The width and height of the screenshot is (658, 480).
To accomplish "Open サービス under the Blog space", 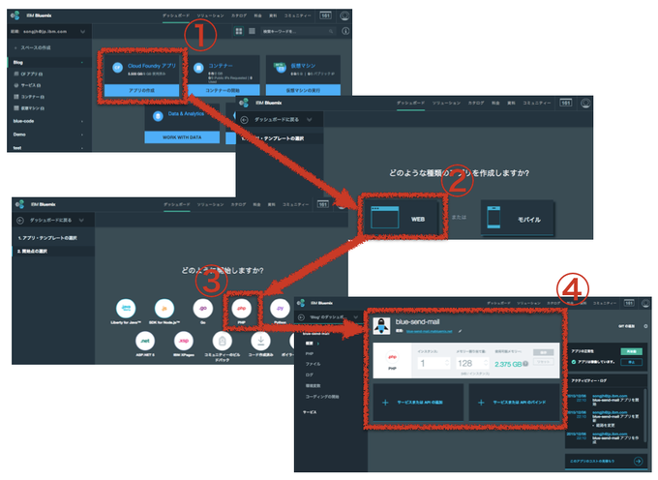I will [x=28, y=85].
